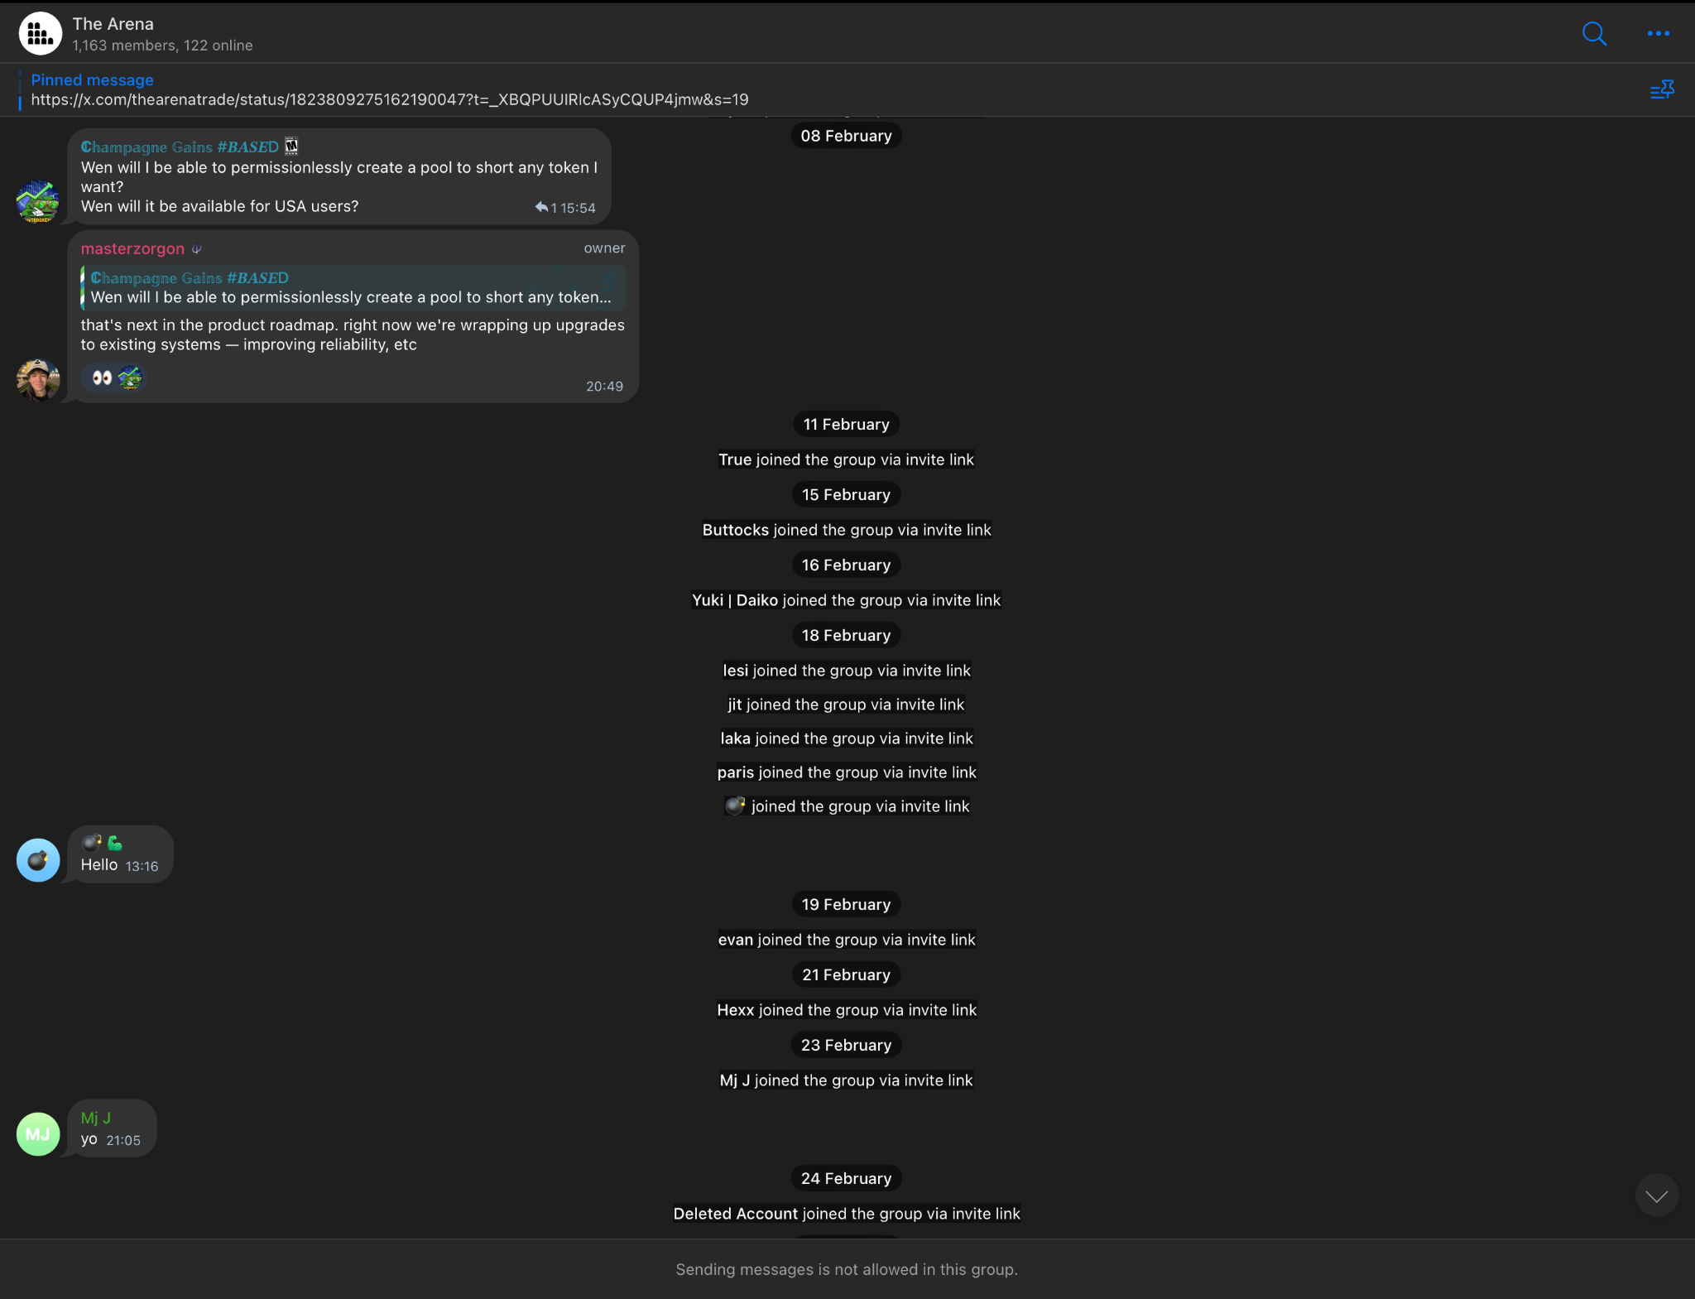
Task: Click the masterzorgon sender name
Action: point(132,249)
